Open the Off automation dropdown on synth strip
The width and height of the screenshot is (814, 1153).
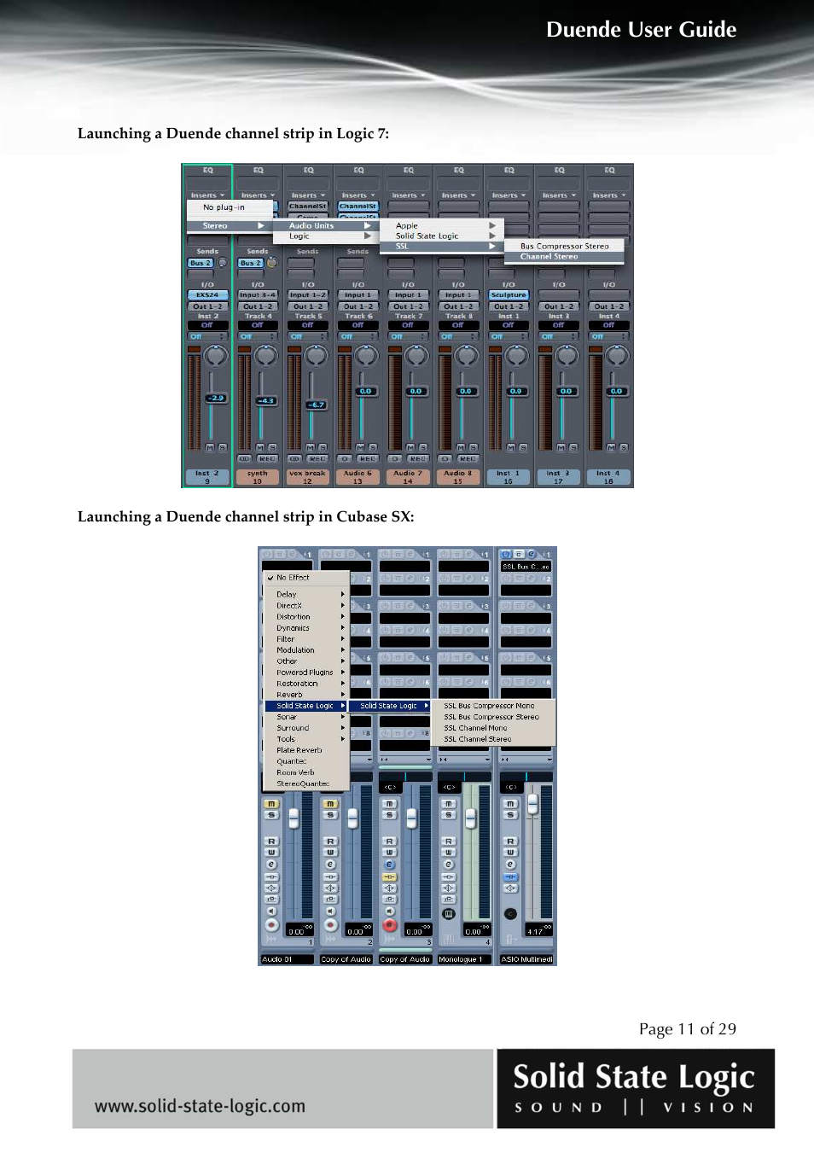(258, 337)
